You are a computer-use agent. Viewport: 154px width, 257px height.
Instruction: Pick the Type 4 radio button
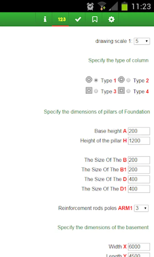point(128,91)
